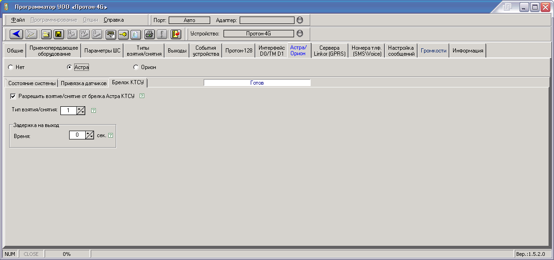This screenshot has height=260, width=554.
Task: Click the keyboard with hand toolbar icon
Action: tap(111, 34)
